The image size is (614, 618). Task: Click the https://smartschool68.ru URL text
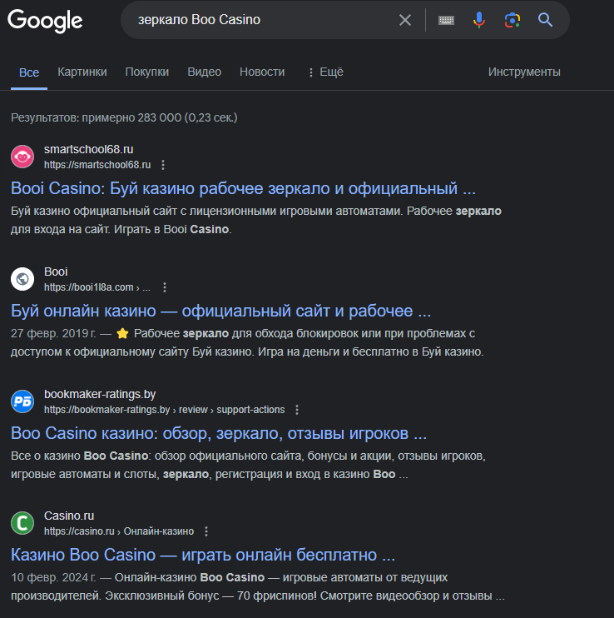coord(97,165)
